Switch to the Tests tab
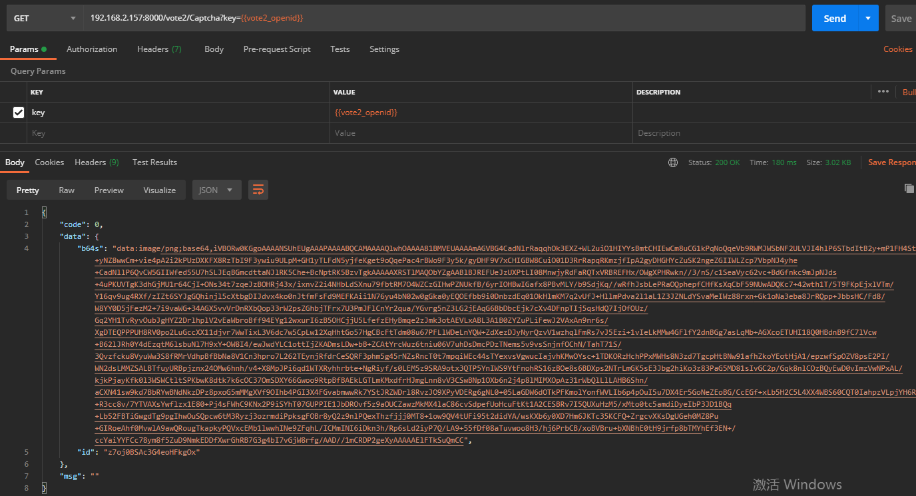916x496 pixels. click(340, 49)
